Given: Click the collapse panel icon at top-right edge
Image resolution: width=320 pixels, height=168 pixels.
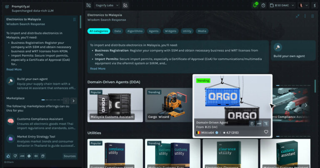Looking at the screenshot, I should [315, 5].
